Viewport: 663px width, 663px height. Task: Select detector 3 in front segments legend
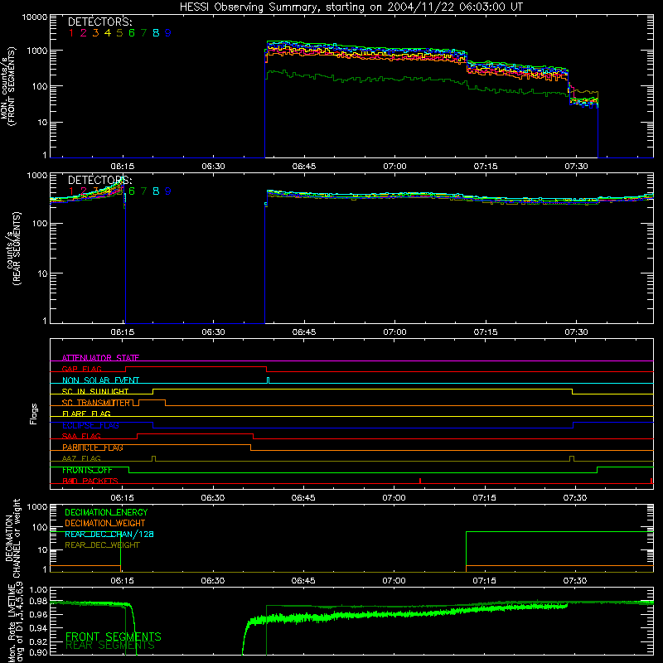coord(95,33)
